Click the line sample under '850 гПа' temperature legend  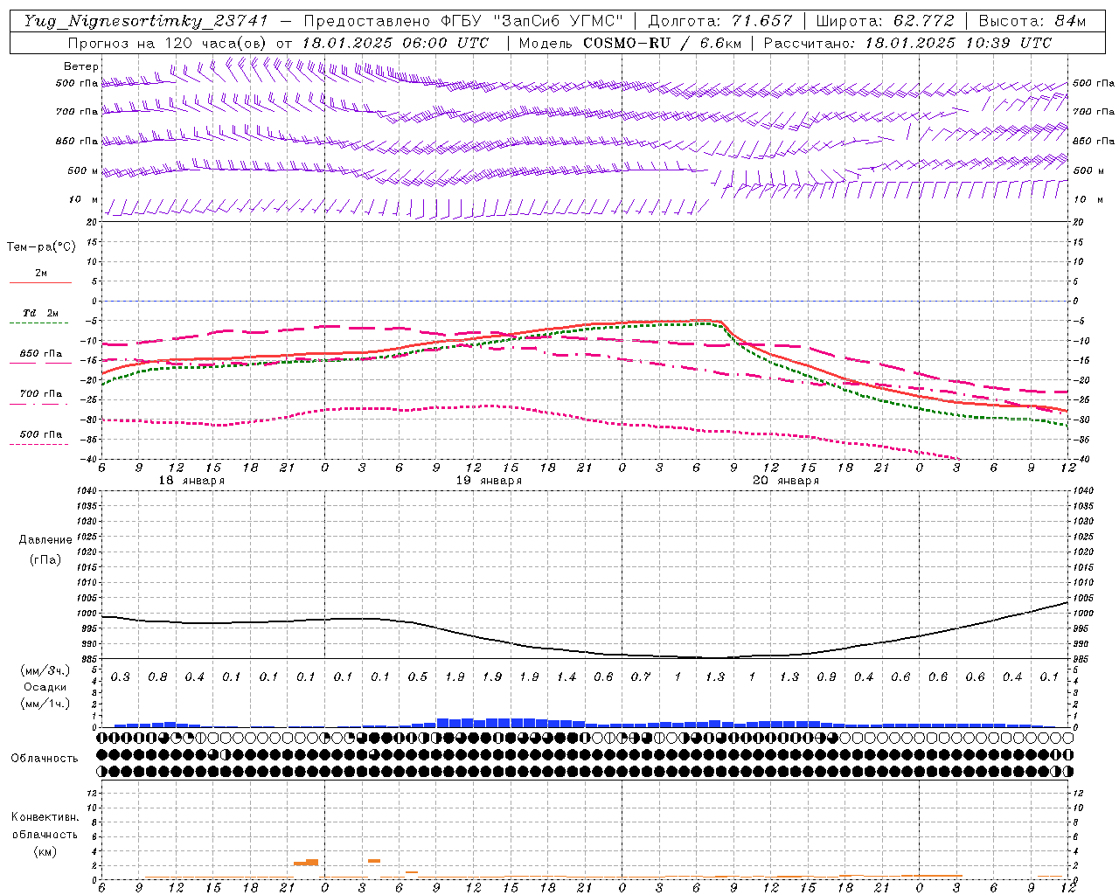pos(38,364)
